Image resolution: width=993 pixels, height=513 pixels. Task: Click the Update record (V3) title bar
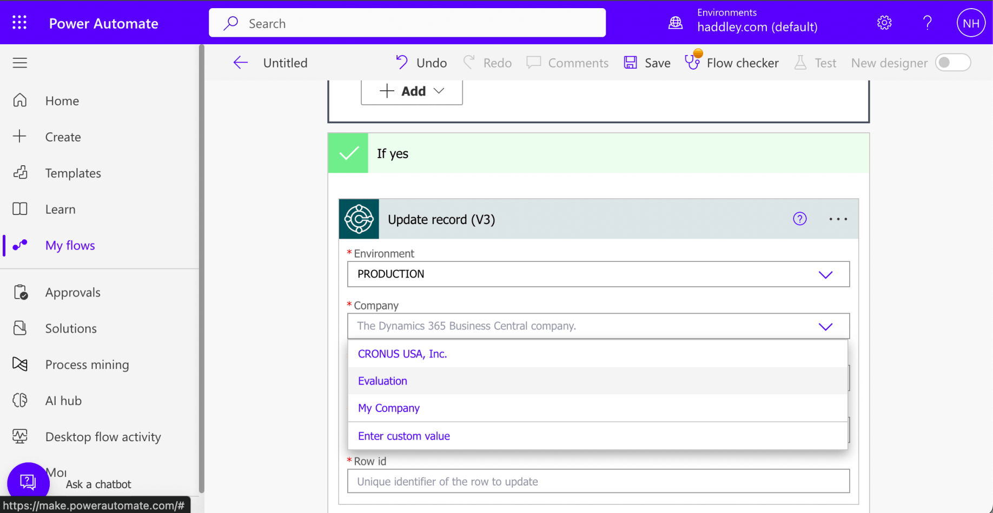[598, 219]
